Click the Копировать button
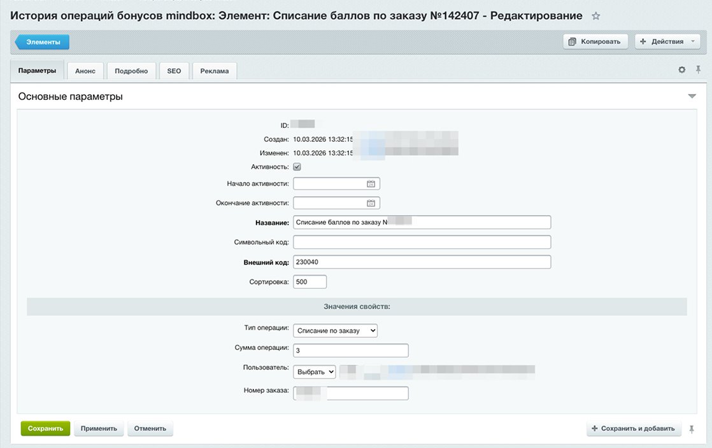 point(595,41)
